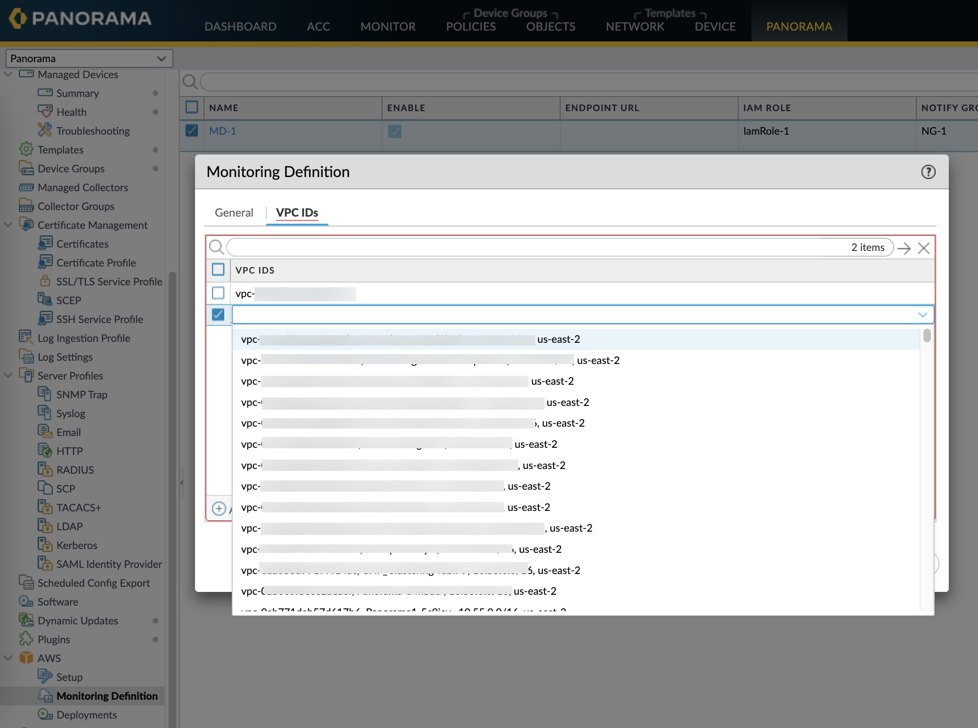This screenshot has height=728, width=978.
Task: Expand the VPC ID combo box arrow
Action: coord(922,315)
